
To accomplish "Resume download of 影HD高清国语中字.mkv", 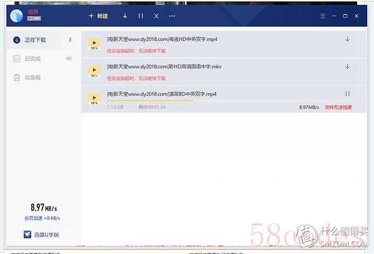I will pyautogui.click(x=347, y=67).
